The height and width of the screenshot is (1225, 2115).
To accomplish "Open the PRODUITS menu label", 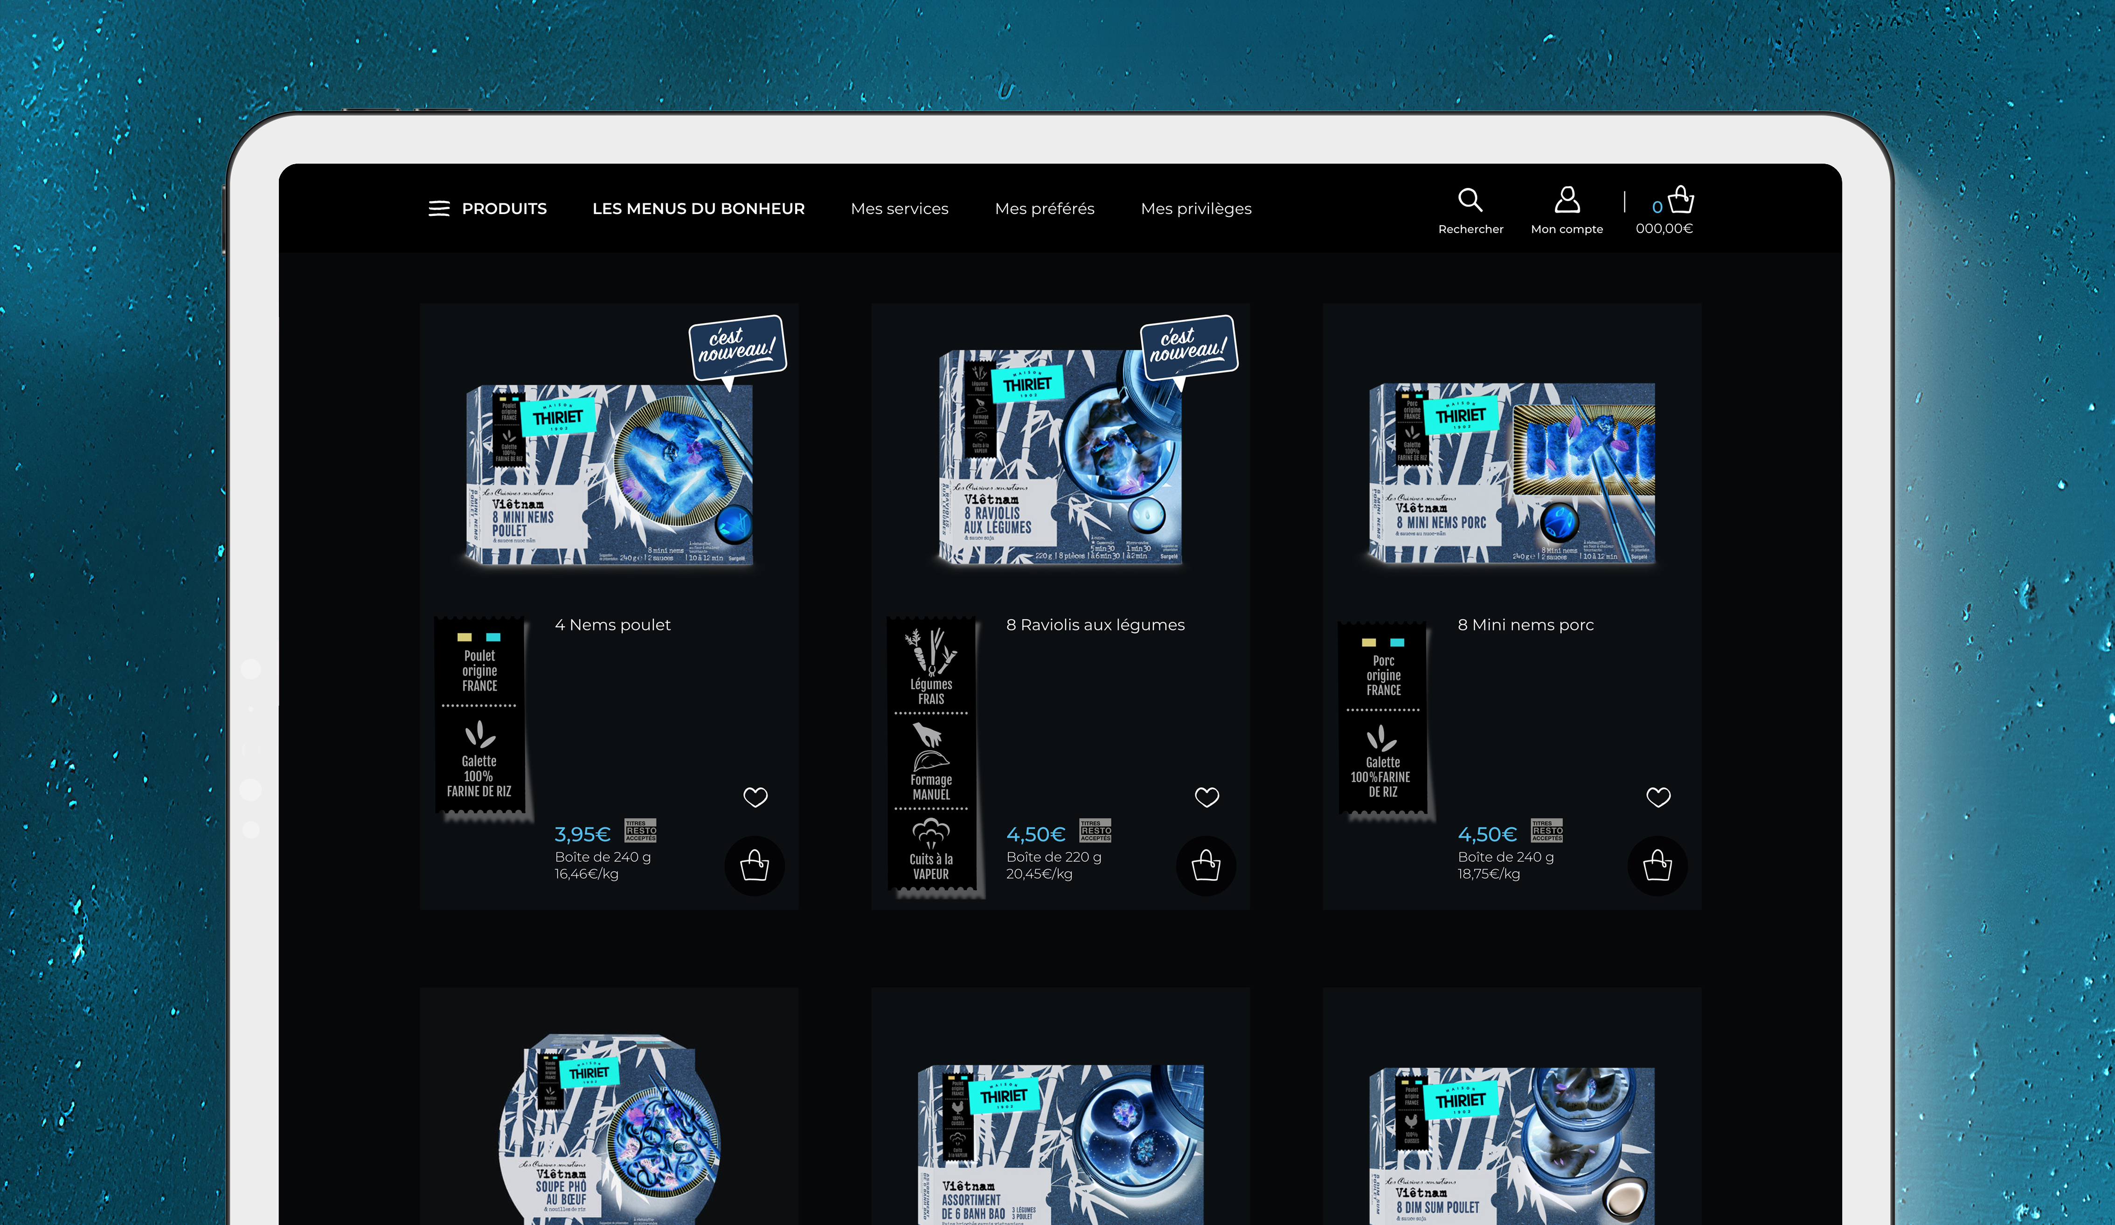I will point(505,209).
